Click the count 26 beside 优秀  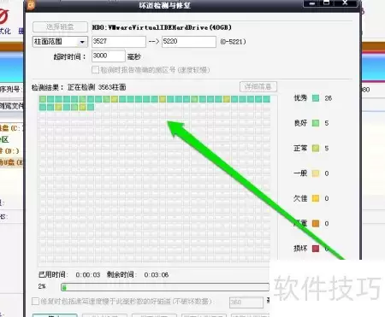(328, 98)
